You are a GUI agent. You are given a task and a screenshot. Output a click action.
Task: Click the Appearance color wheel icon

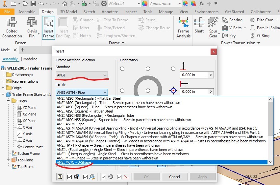[x=145, y=4]
